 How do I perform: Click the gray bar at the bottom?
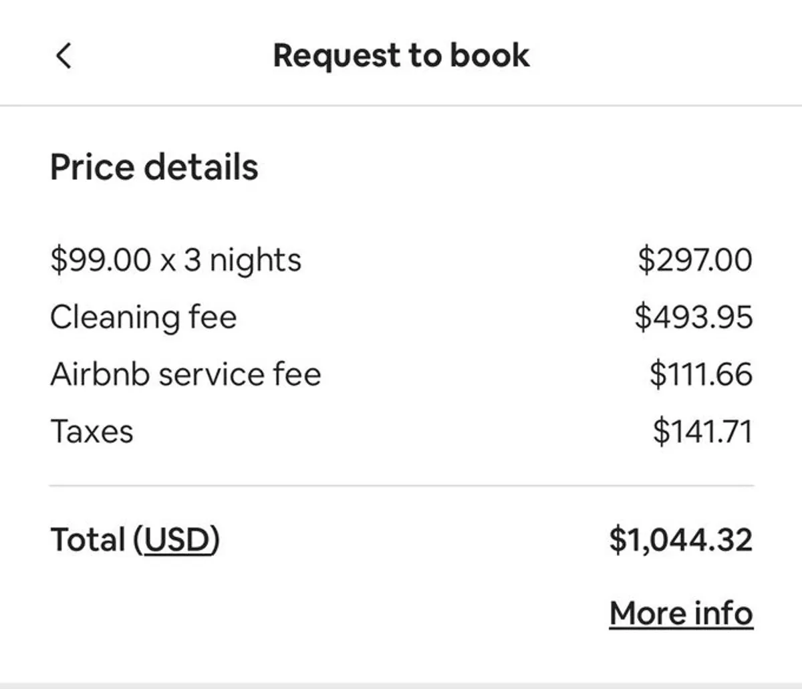[401, 685]
